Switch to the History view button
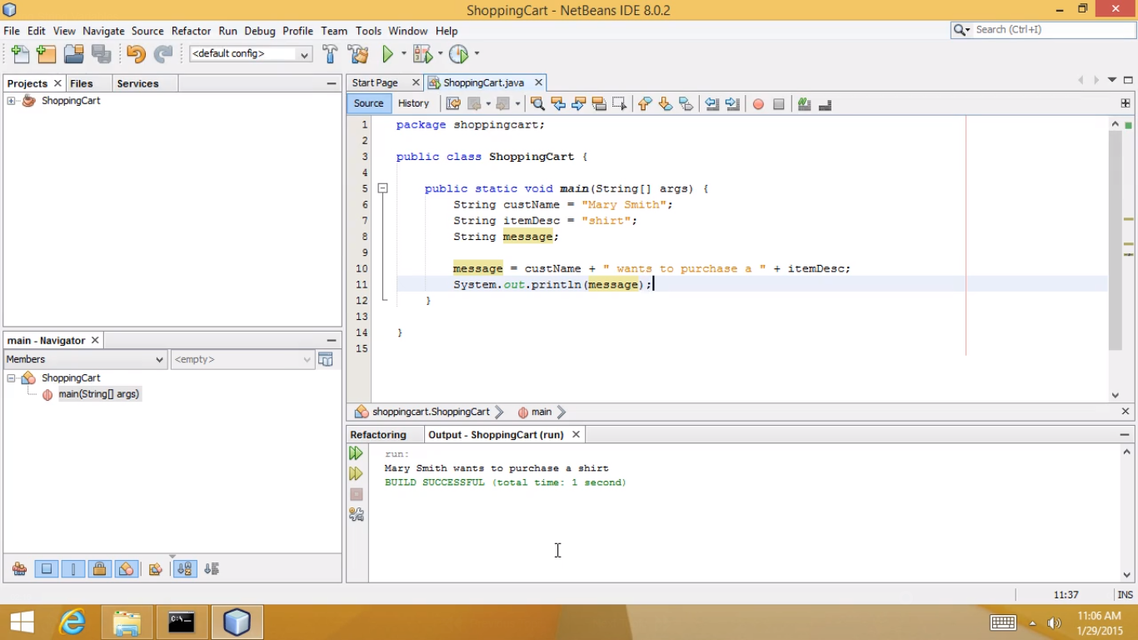Image resolution: width=1138 pixels, height=640 pixels. click(x=413, y=104)
